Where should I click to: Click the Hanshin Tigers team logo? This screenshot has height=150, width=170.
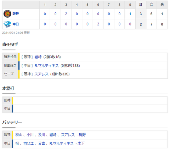tap(7, 14)
